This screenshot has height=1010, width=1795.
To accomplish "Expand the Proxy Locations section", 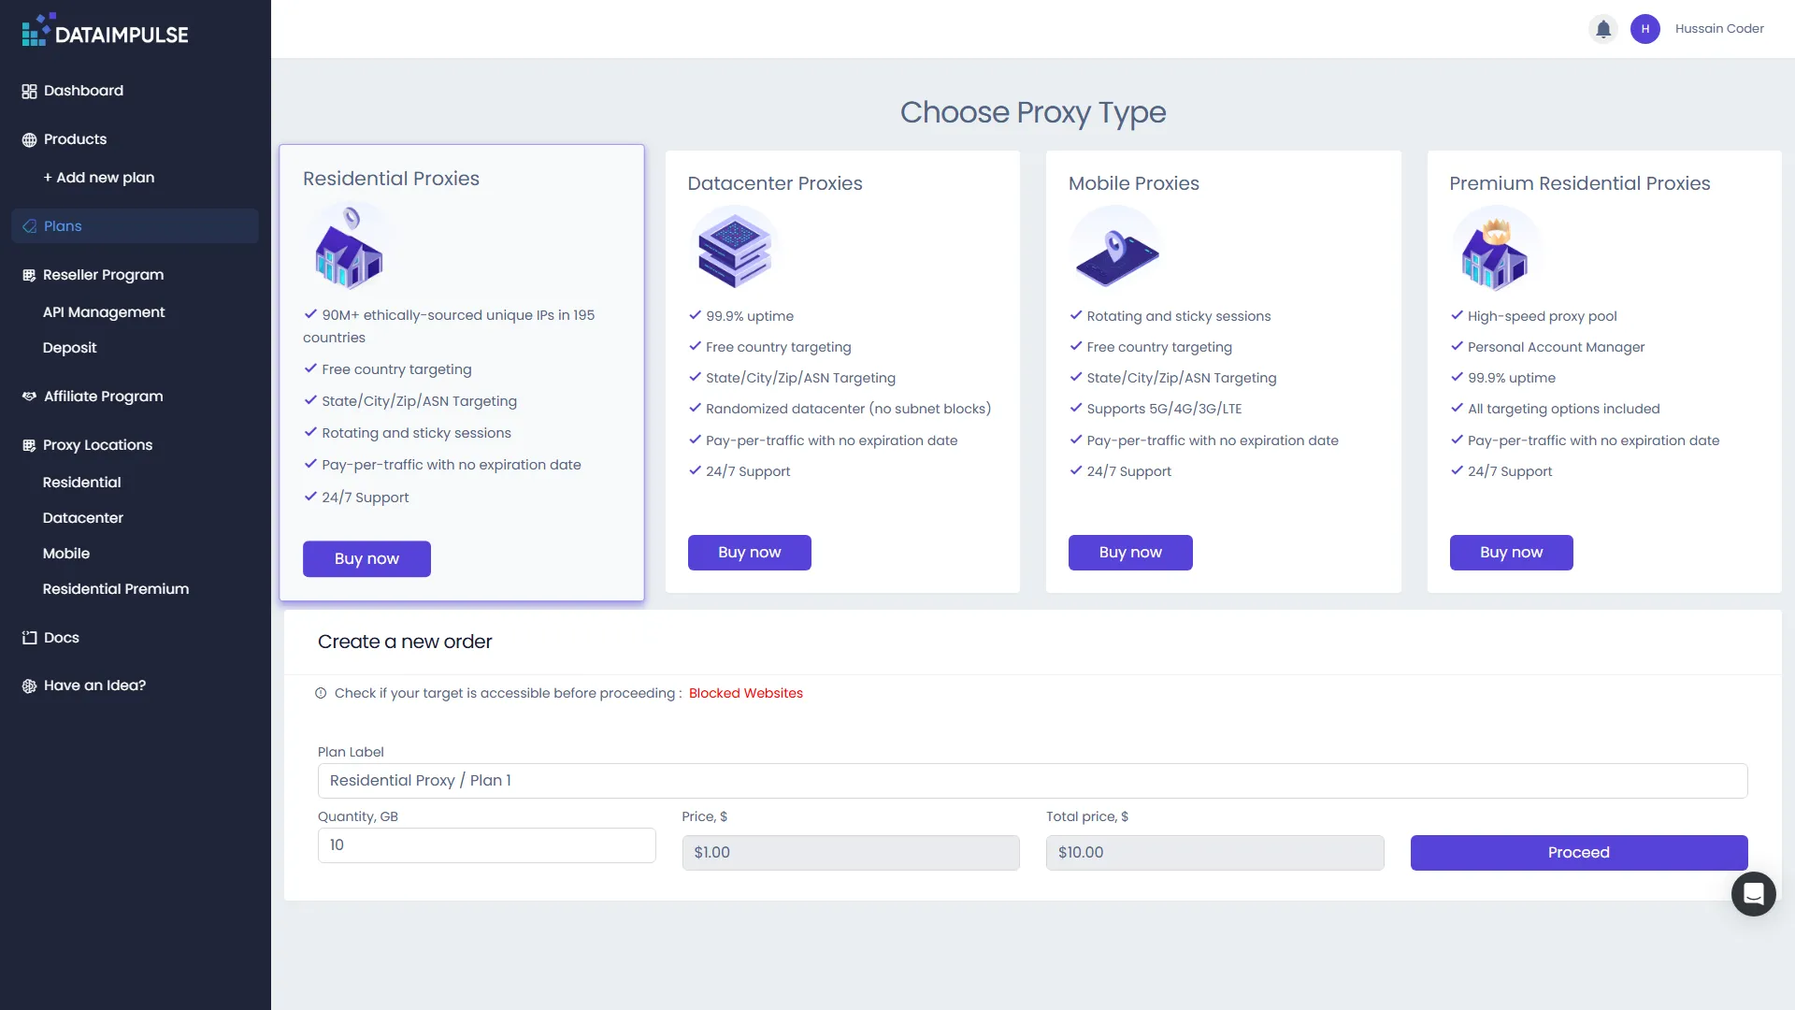I will (x=97, y=444).
